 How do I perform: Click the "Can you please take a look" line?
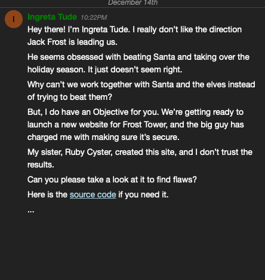[x=112, y=180]
